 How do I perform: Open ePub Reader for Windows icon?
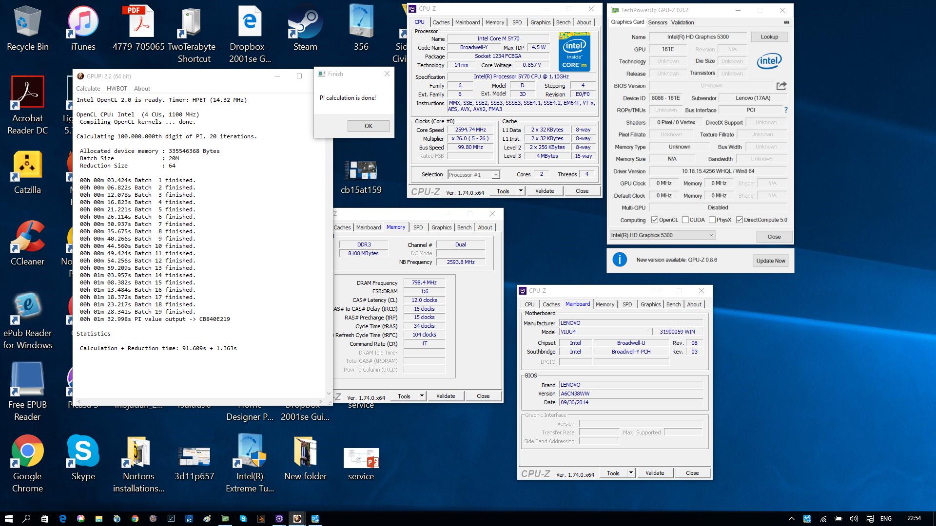[27, 320]
